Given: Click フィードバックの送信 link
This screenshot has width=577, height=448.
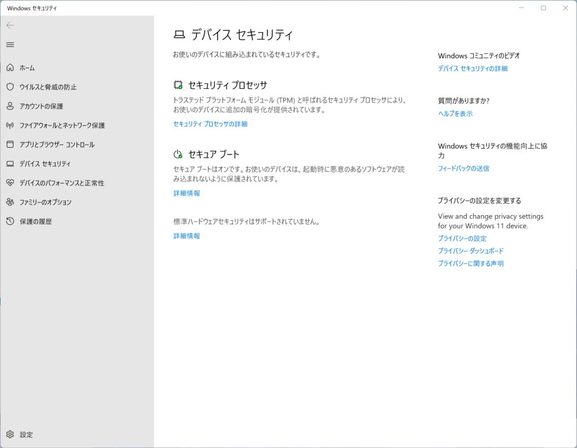Looking at the screenshot, I should coord(464,168).
